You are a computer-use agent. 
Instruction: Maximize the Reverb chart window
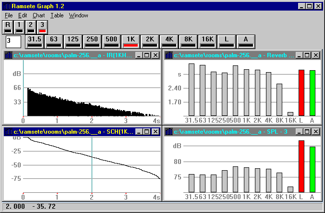[307, 55]
